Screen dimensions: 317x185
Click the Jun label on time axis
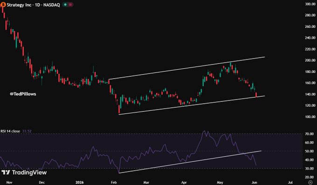point(255,182)
